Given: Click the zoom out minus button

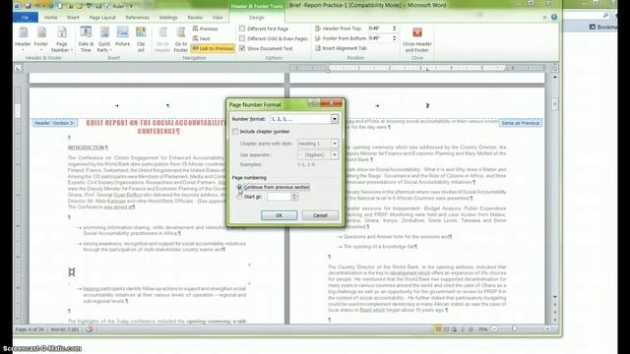Looking at the screenshot, I should 494,329.
